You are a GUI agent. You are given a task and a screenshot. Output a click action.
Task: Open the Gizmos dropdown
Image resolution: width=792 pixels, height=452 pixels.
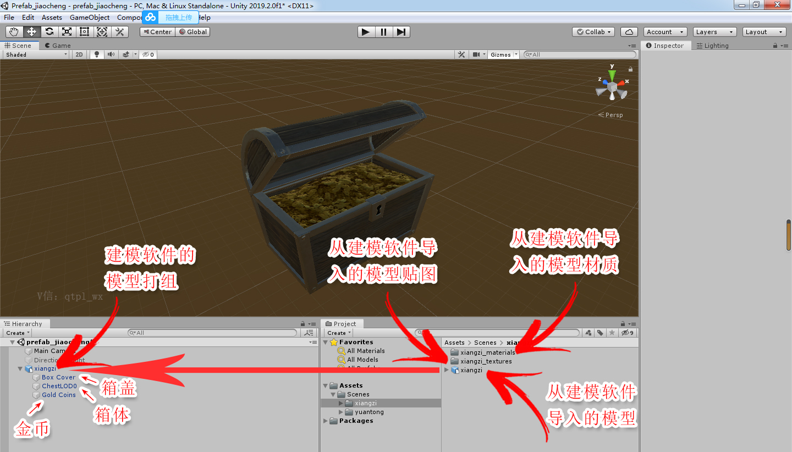(x=503, y=54)
